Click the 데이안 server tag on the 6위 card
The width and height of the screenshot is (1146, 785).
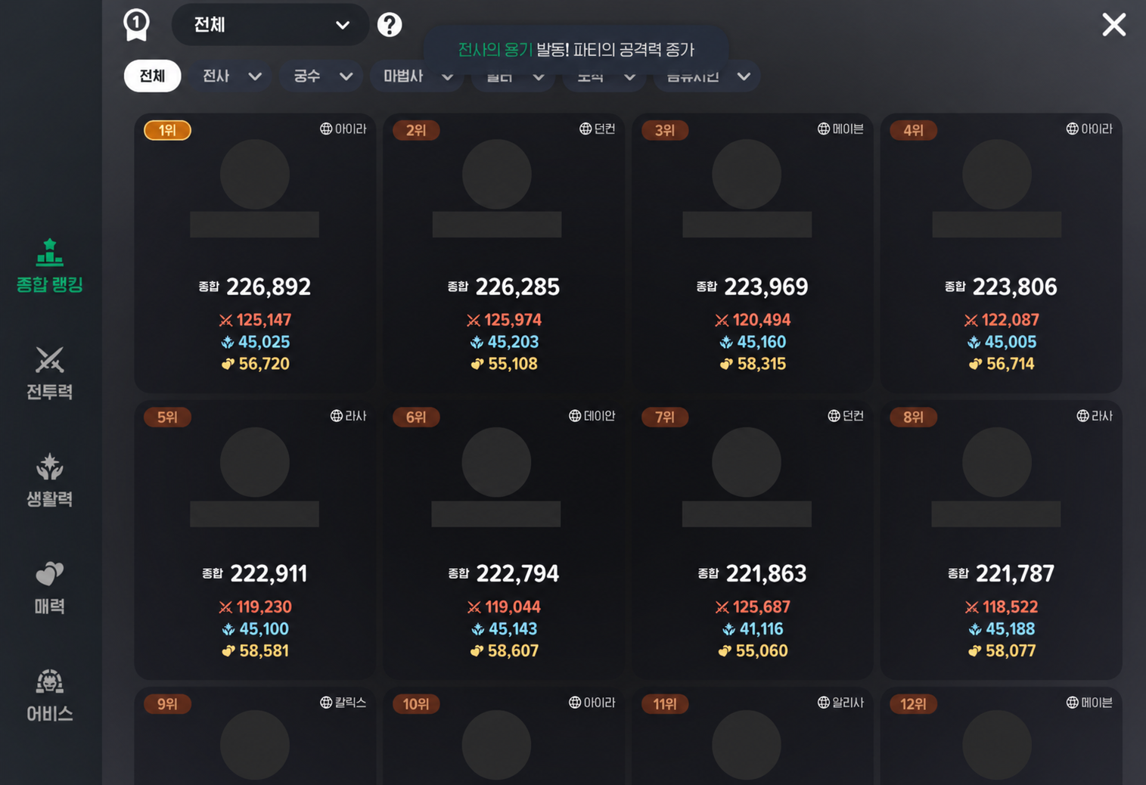point(592,415)
